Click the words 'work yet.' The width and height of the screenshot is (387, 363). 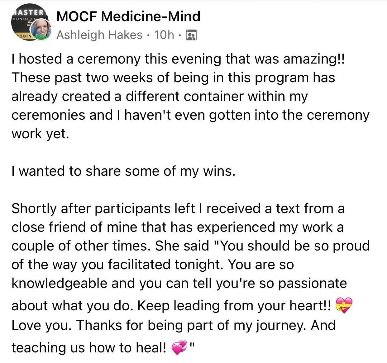tap(40, 134)
